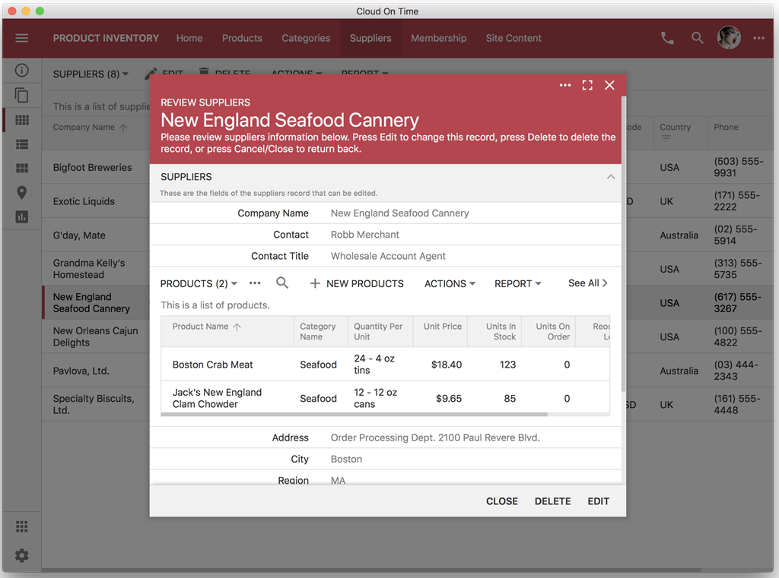The height and width of the screenshot is (578, 779).
Task: Select Bigfoot Breweries supplier row
Action: 95,167
